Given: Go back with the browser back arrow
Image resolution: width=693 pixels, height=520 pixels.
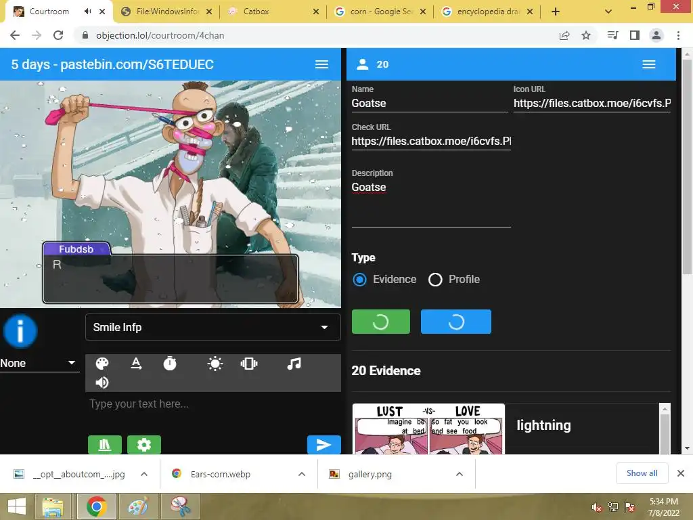Looking at the screenshot, I should (15, 35).
